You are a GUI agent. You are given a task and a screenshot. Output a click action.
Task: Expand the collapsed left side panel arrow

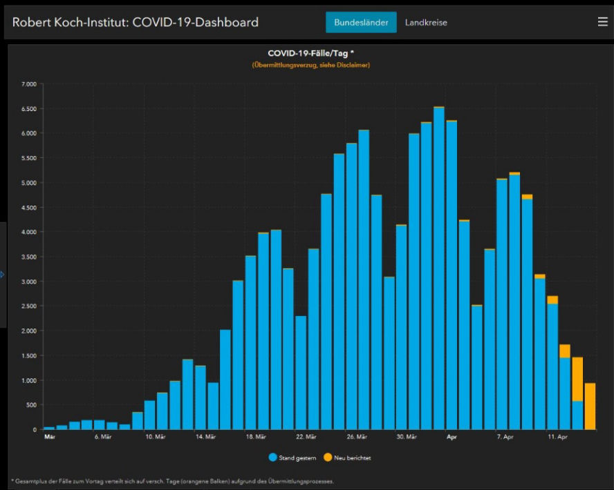coord(3,275)
